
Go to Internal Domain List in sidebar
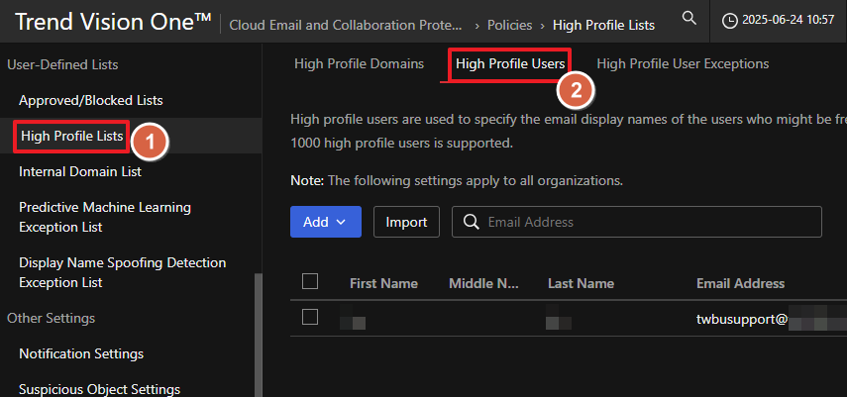pos(80,171)
